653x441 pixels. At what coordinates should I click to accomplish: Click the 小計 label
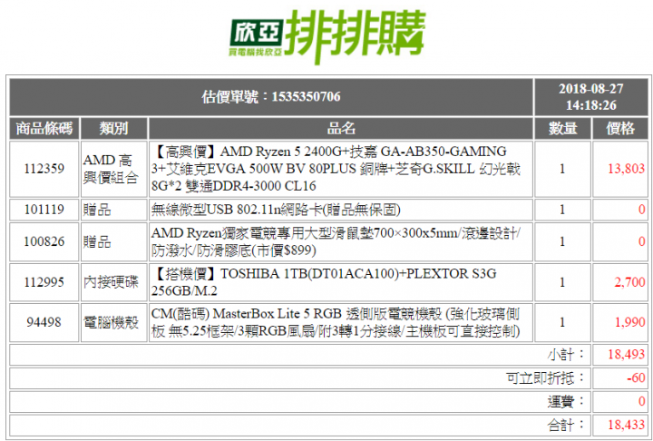[x=566, y=355]
